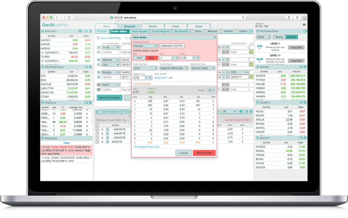Open the Session Order expiration dropdown
This screenshot has height=218, width=348.
coord(203,68)
